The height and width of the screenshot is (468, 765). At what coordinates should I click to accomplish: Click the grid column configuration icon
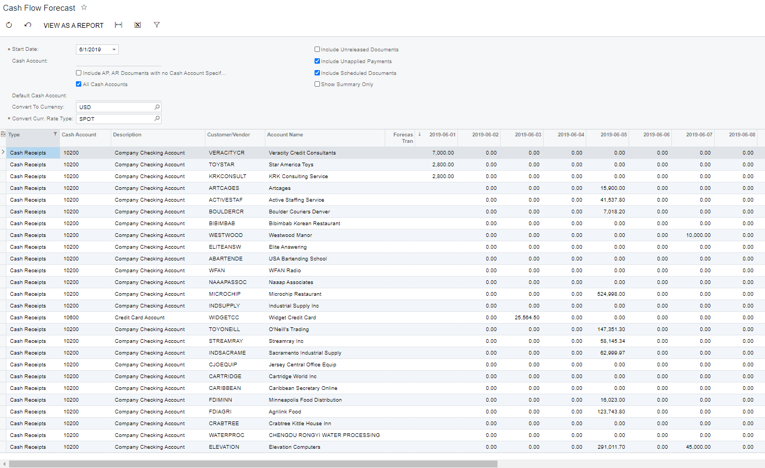pyautogui.click(x=3, y=134)
